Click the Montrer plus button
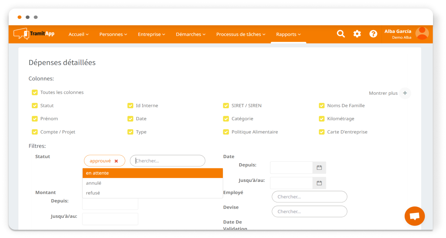 (405, 93)
